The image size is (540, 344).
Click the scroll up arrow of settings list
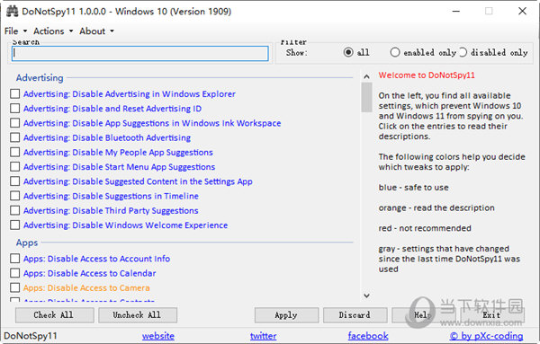coord(367,76)
